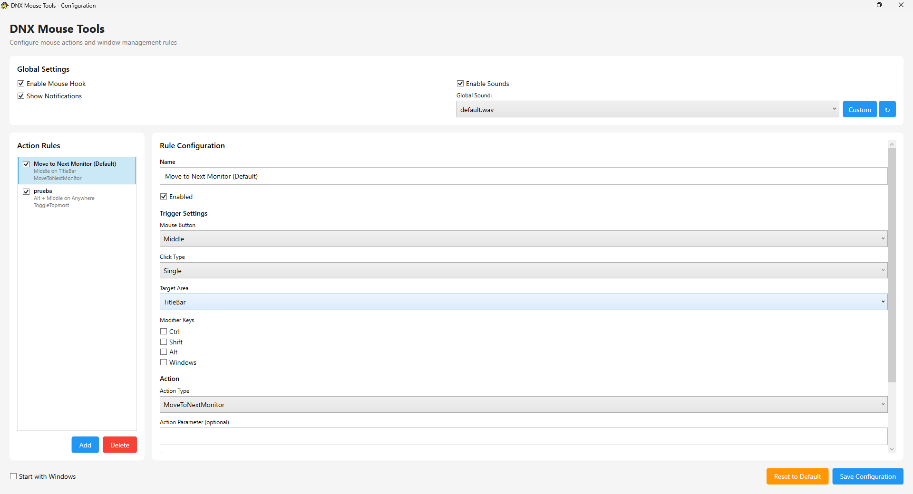Enable the Start with Windows option
The height and width of the screenshot is (494, 913).
coord(13,476)
